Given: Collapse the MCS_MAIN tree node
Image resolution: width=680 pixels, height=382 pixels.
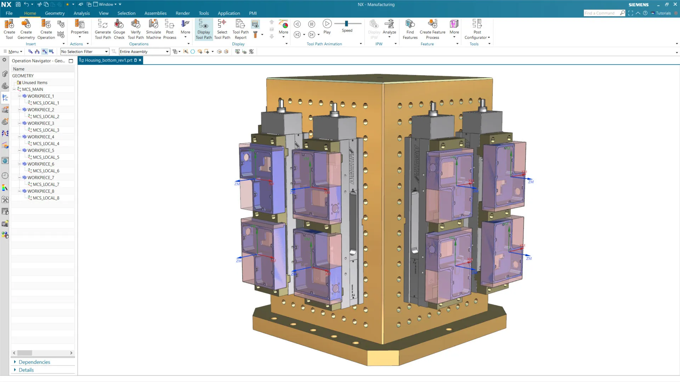Looking at the screenshot, I should click(14, 89).
